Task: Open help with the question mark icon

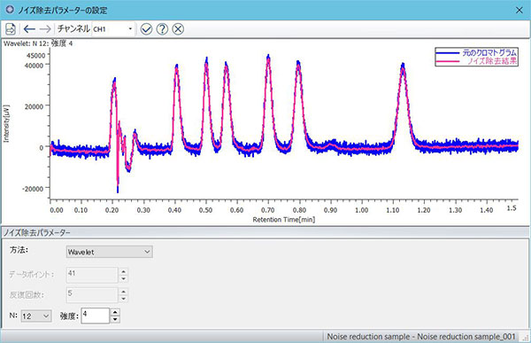Action: point(162,29)
